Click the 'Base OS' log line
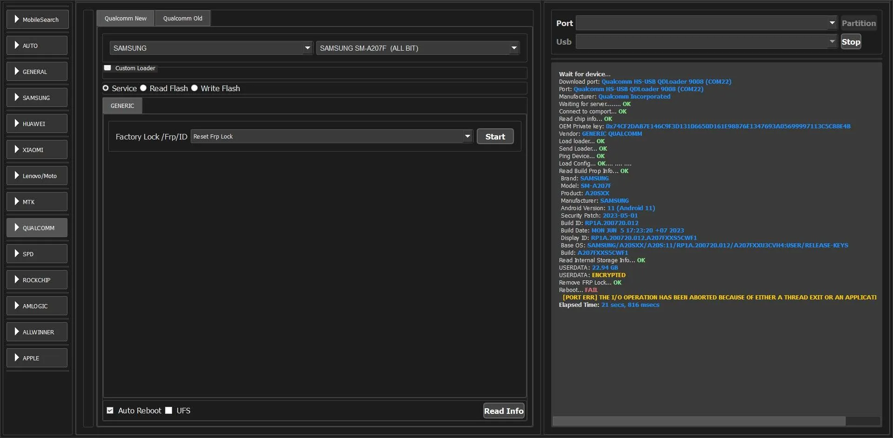 pos(704,246)
